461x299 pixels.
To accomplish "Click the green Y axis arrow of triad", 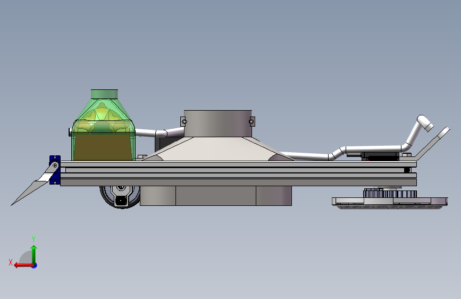I will coord(34,254).
